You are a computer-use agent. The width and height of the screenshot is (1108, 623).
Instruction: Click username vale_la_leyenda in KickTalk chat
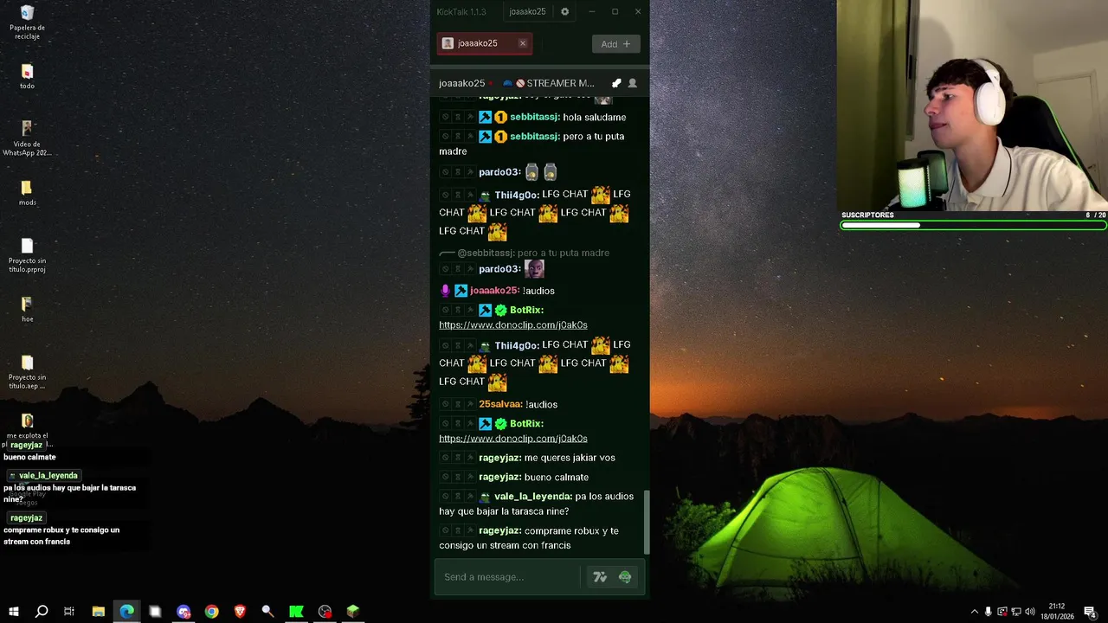pyautogui.click(x=533, y=497)
